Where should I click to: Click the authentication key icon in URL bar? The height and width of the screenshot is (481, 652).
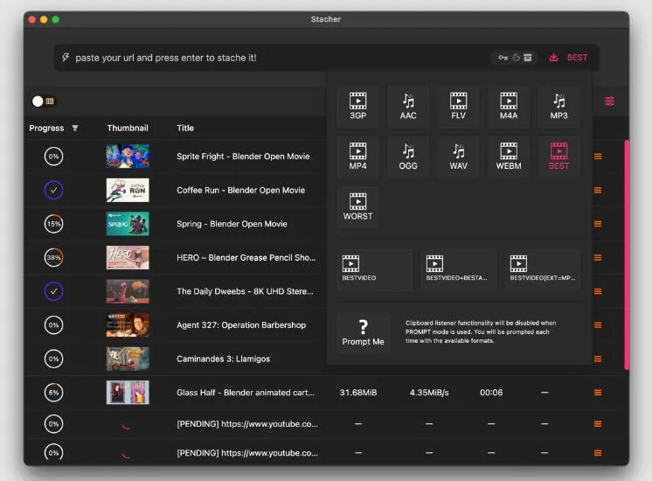tap(503, 58)
